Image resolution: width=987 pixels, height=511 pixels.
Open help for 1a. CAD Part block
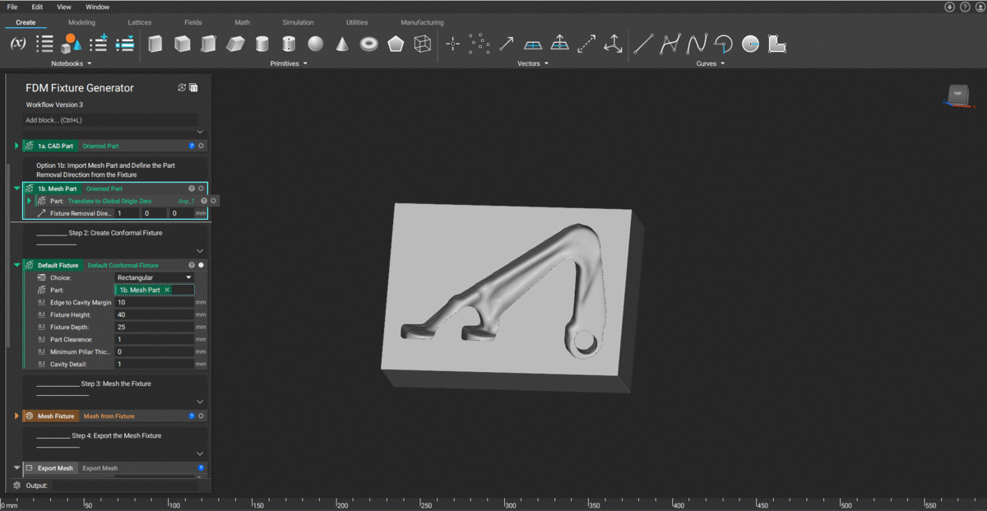(192, 146)
